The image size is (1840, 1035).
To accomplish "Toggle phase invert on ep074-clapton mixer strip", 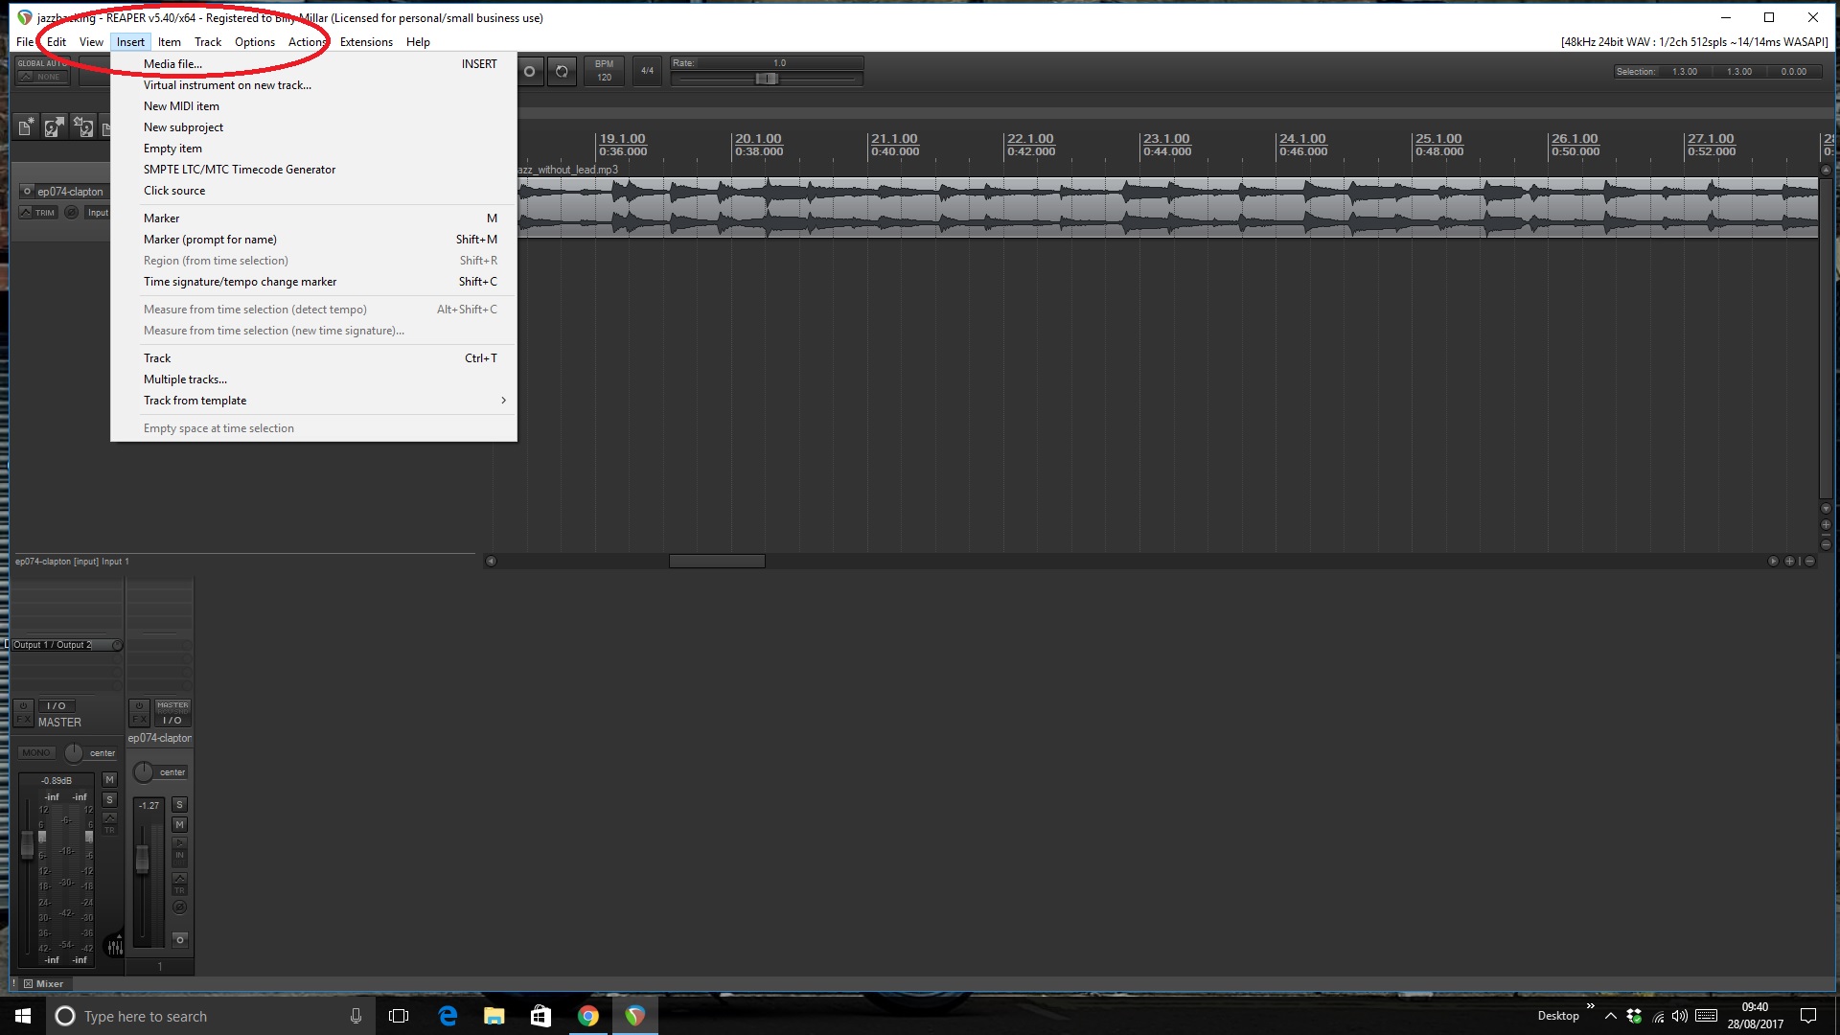I will [179, 907].
